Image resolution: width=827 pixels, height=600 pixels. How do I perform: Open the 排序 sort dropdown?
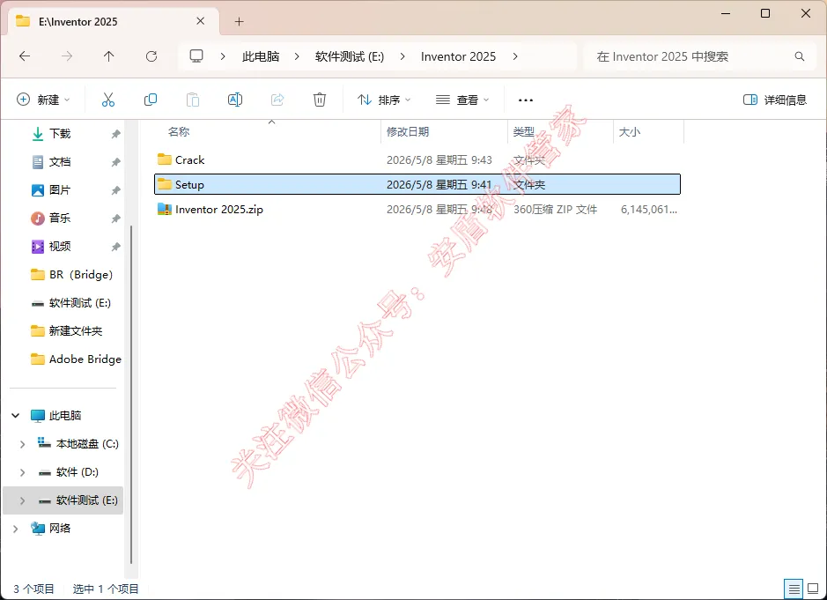(x=384, y=100)
